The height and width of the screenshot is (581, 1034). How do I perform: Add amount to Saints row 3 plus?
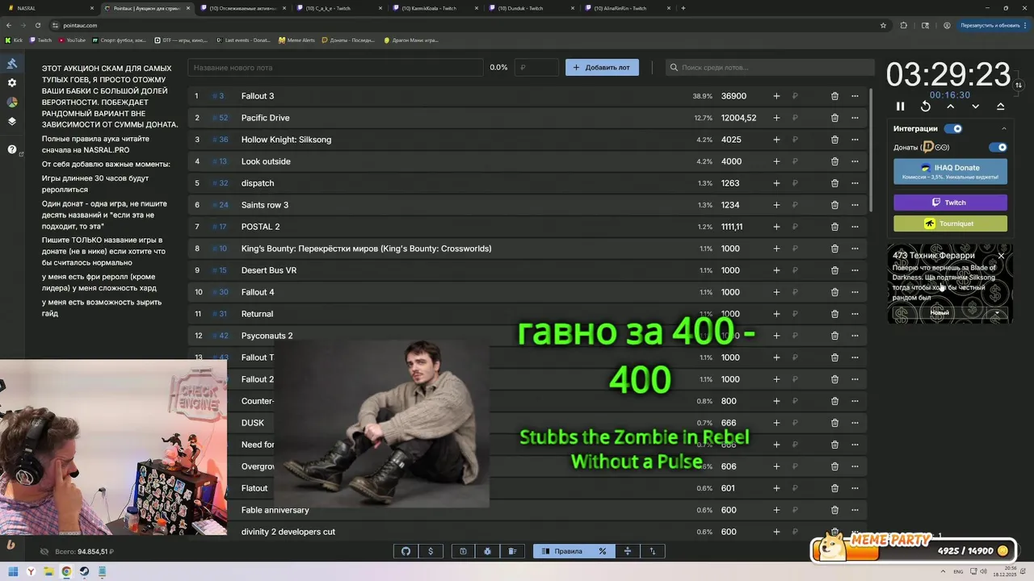[776, 205]
